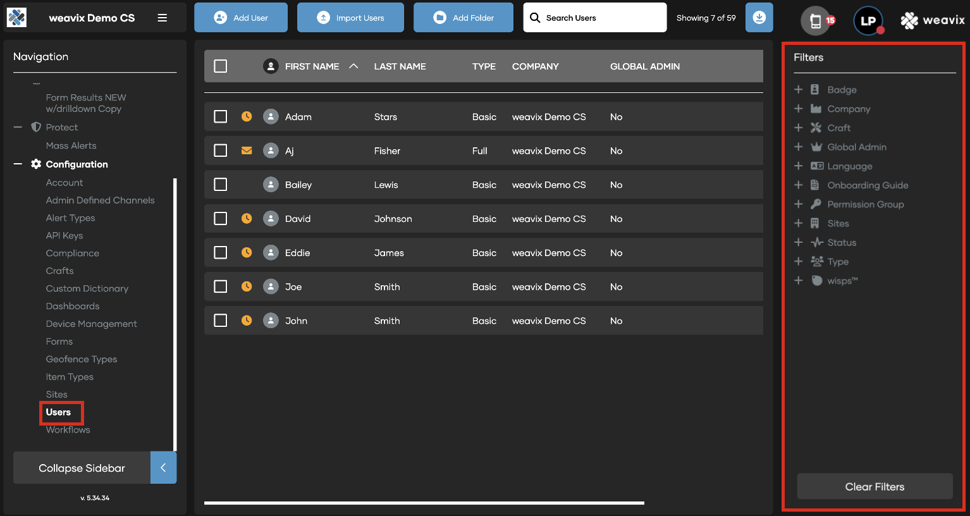This screenshot has width=970, height=516.
Task: Click the Clear Filters button
Action: (875, 486)
